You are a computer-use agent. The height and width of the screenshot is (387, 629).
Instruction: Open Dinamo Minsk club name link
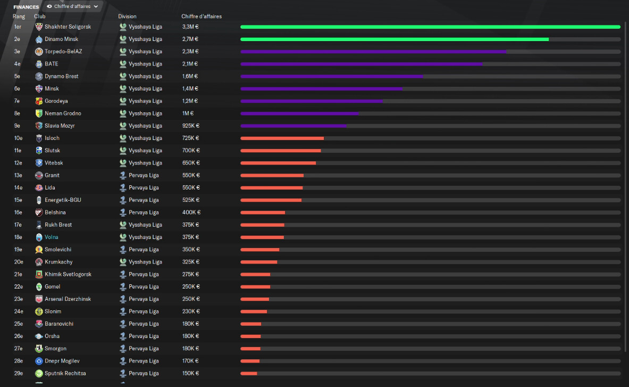click(x=61, y=39)
